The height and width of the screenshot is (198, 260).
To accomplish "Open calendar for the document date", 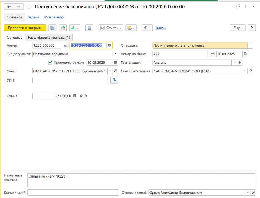I will (109, 45).
